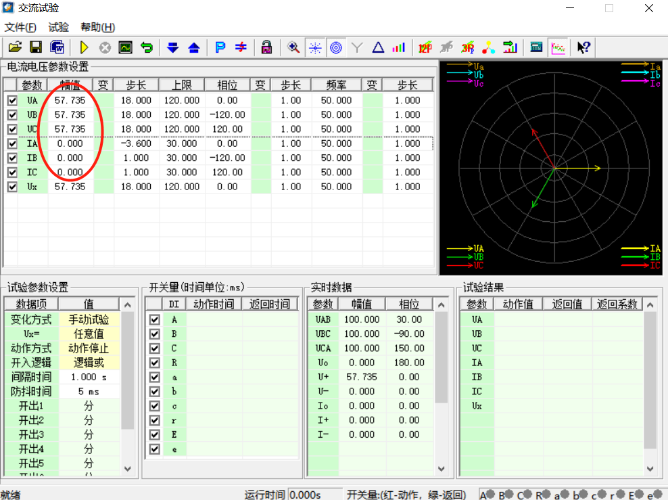The width and height of the screenshot is (668, 500).
Task: Click the 间隔时间 value field 1.000 s
Action: pyautogui.click(x=89, y=377)
